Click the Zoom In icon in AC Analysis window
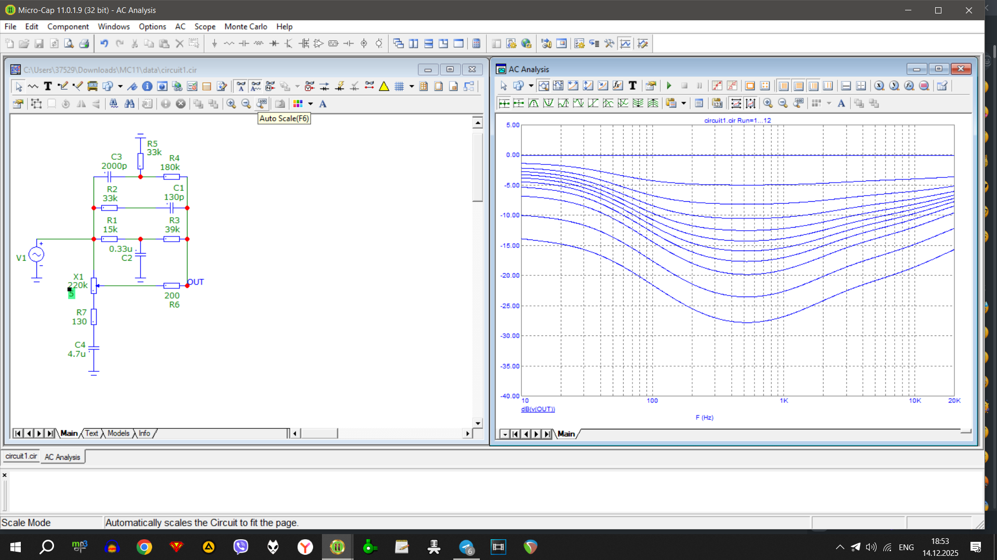Viewport: 997px width, 560px height. tap(768, 104)
